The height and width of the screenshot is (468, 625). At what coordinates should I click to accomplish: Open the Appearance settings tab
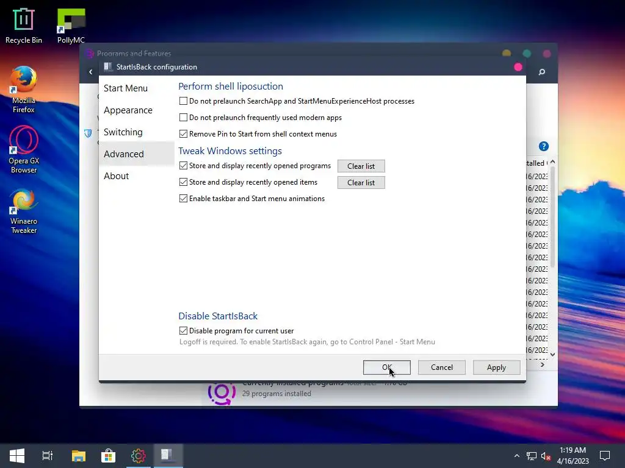pos(136,110)
